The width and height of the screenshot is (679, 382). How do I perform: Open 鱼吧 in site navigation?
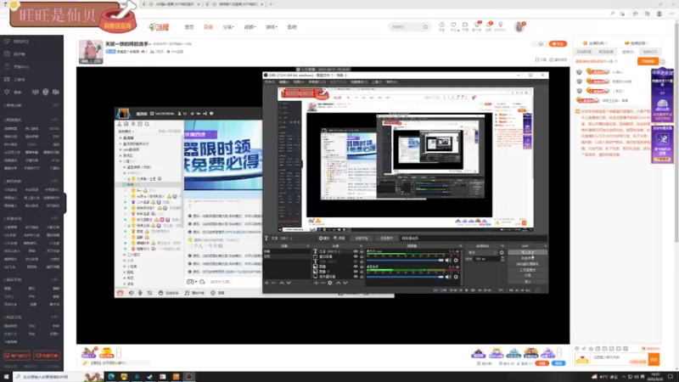click(292, 27)
